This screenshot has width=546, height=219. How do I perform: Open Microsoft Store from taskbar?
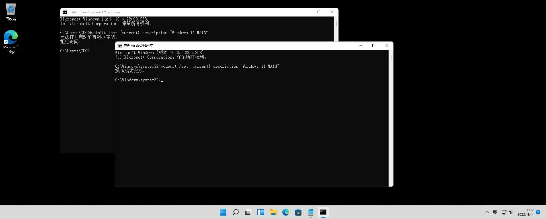pyautogui.click(x=298, y=212)
